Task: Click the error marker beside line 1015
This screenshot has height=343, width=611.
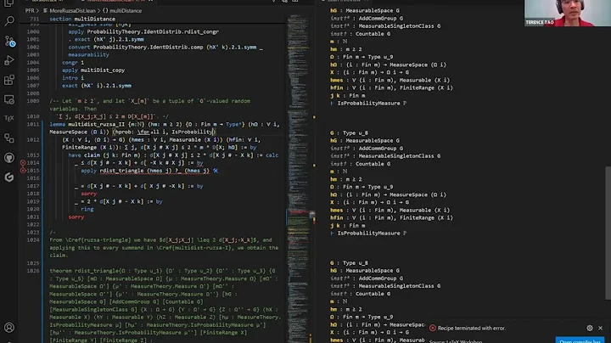Action: pos(23,171)
